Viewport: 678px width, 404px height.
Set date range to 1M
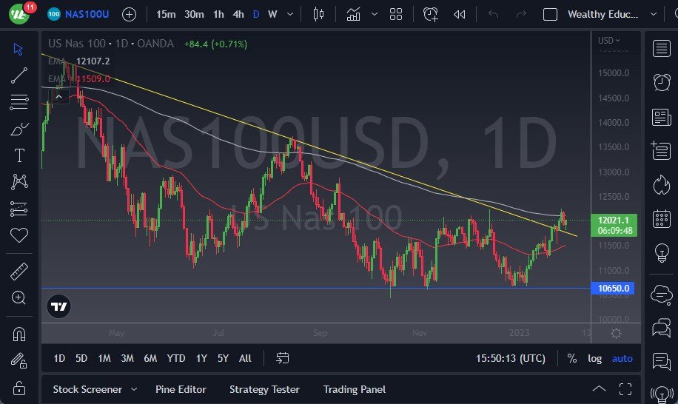104,358
